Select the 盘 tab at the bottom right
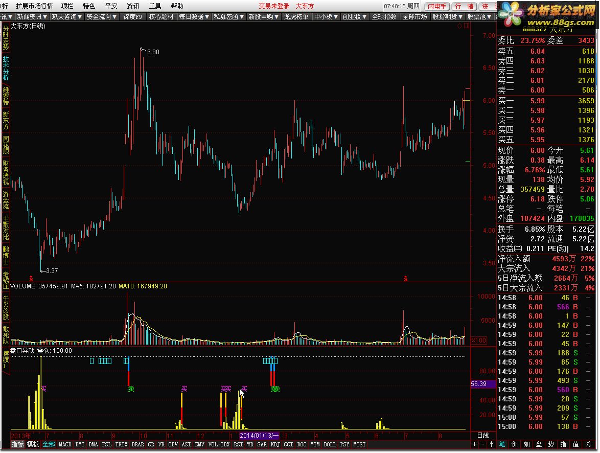 tap(539, 444)
